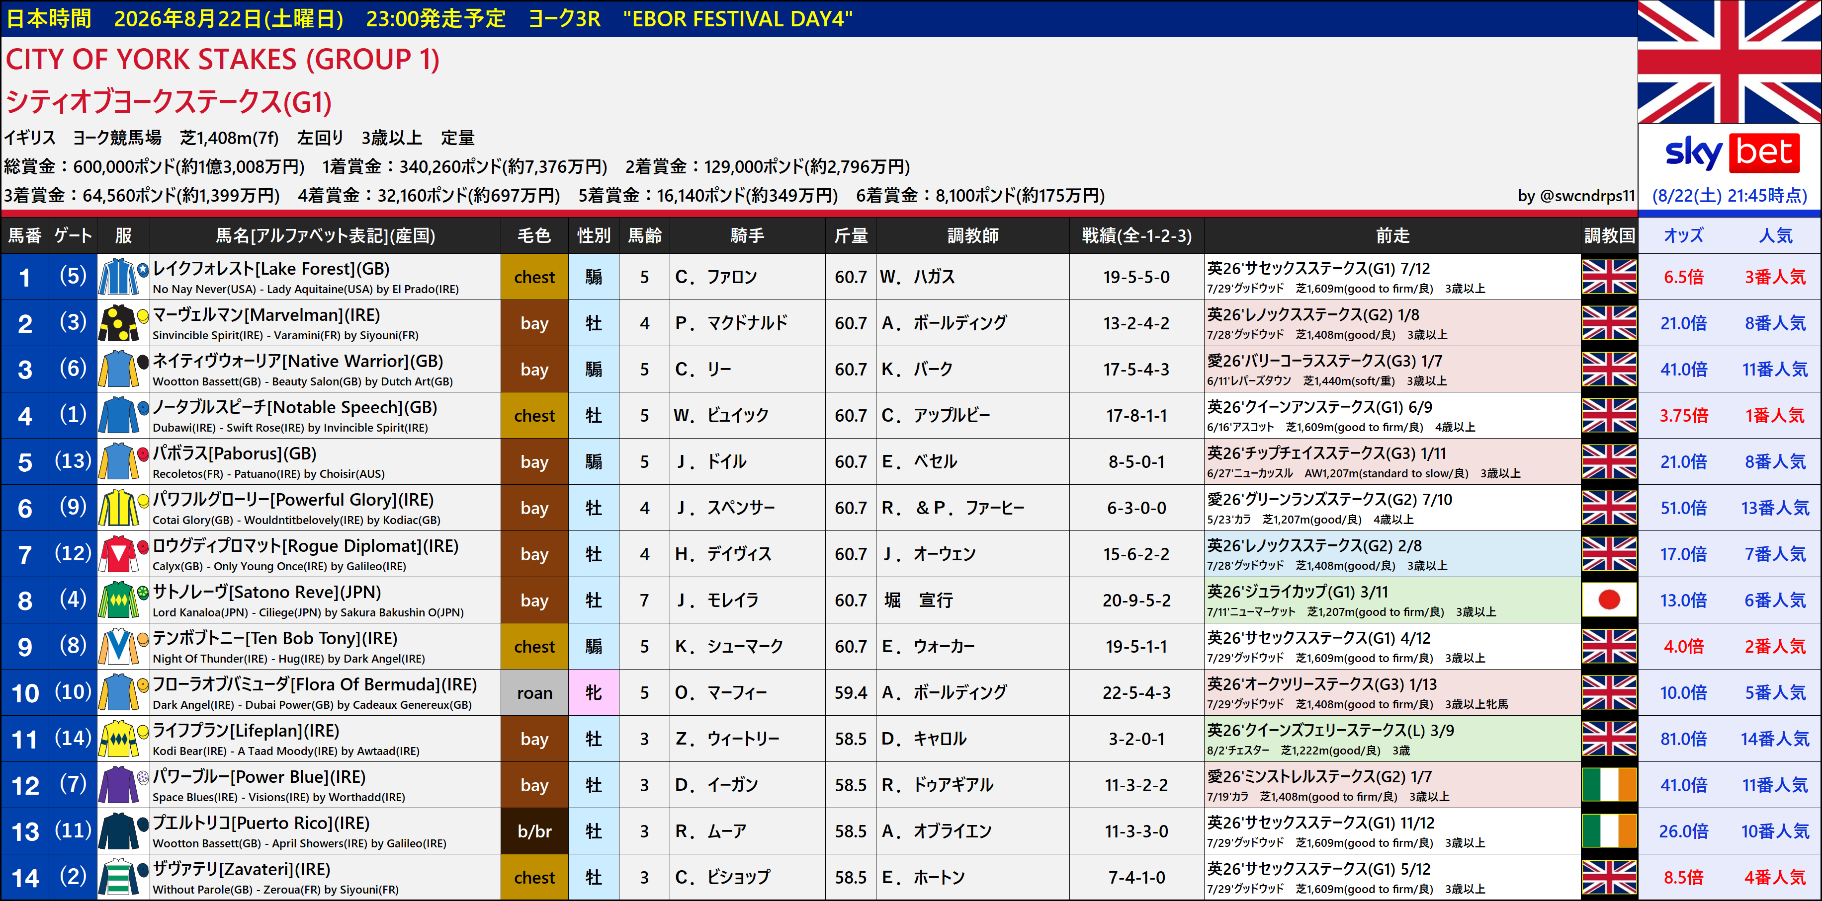This screenshot has width=1822, height=901.
Task: Click the UK flag in Marvelman's row
Action: tap(1609, 323)
